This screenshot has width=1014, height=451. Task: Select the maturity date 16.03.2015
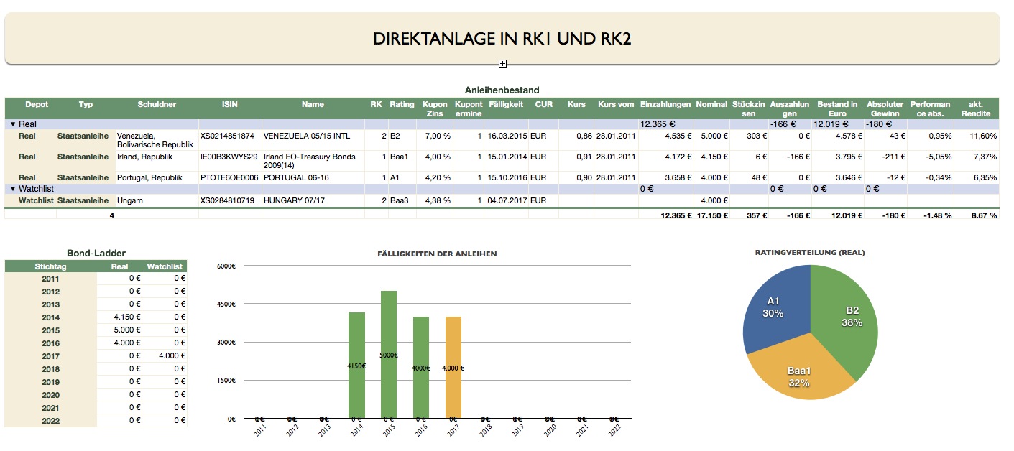click(507, 136)
